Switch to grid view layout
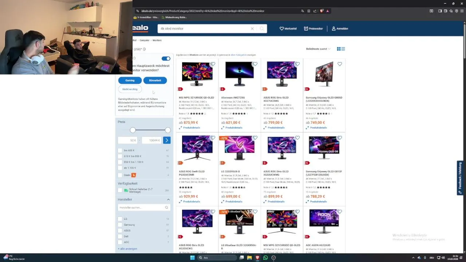 click(x=339, y=49)
